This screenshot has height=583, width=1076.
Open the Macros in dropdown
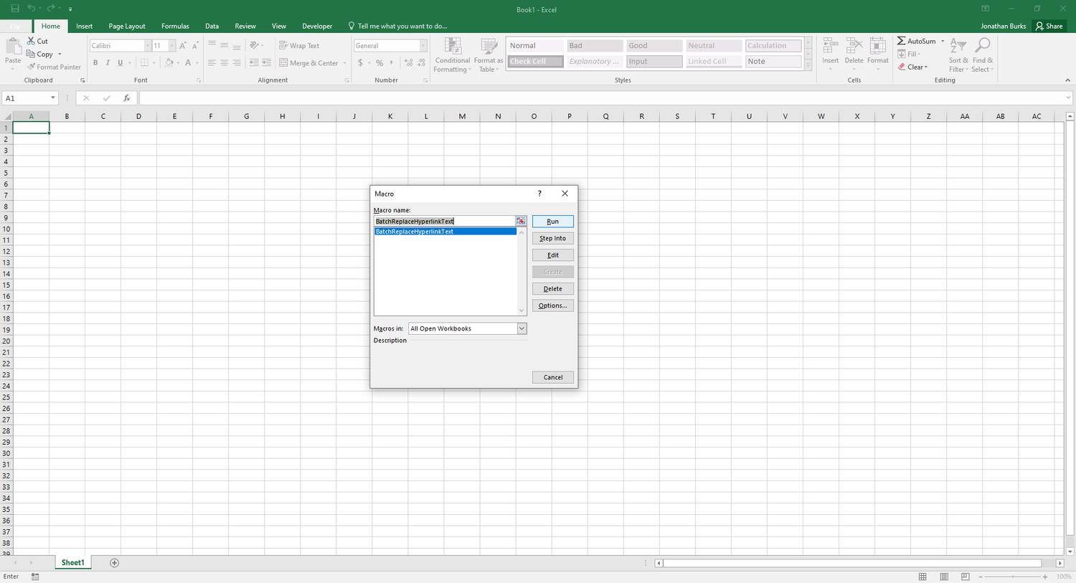coord(522,328)
